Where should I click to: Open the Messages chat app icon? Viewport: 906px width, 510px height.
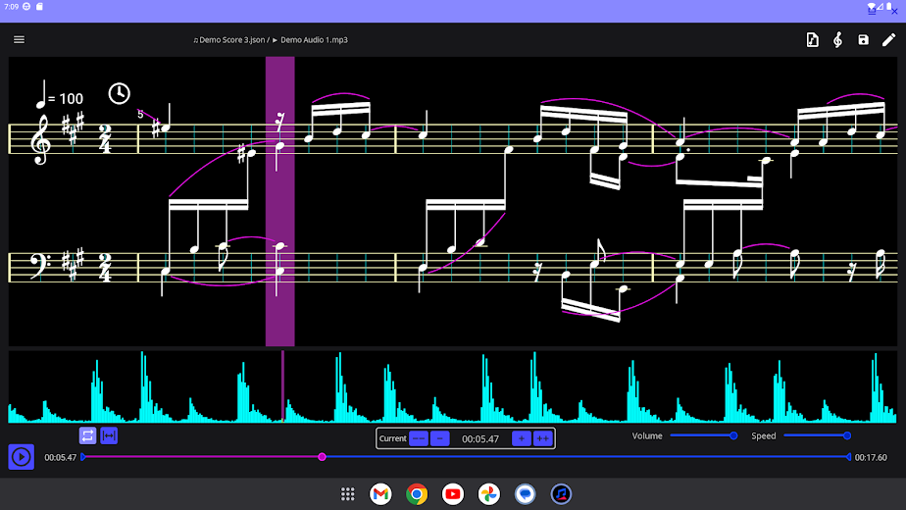tap(525, 493)
